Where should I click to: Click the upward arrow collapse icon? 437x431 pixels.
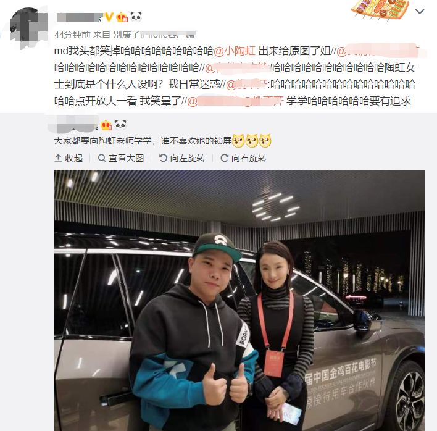pyautogui.click(x=58, y=158)
